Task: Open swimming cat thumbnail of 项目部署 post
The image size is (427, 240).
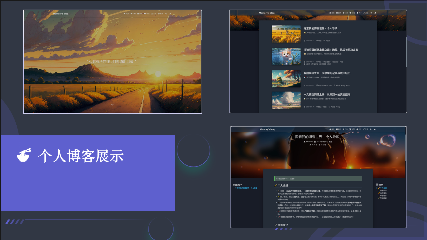Action: coord(286,56)
